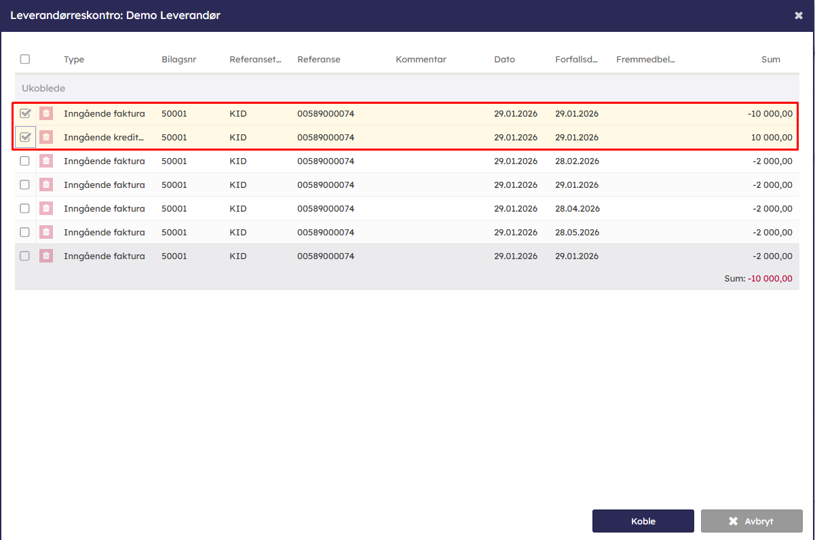This screenshot has width=815, height=540.
Task: Sort by the Type column header
Action: (74, 59)
